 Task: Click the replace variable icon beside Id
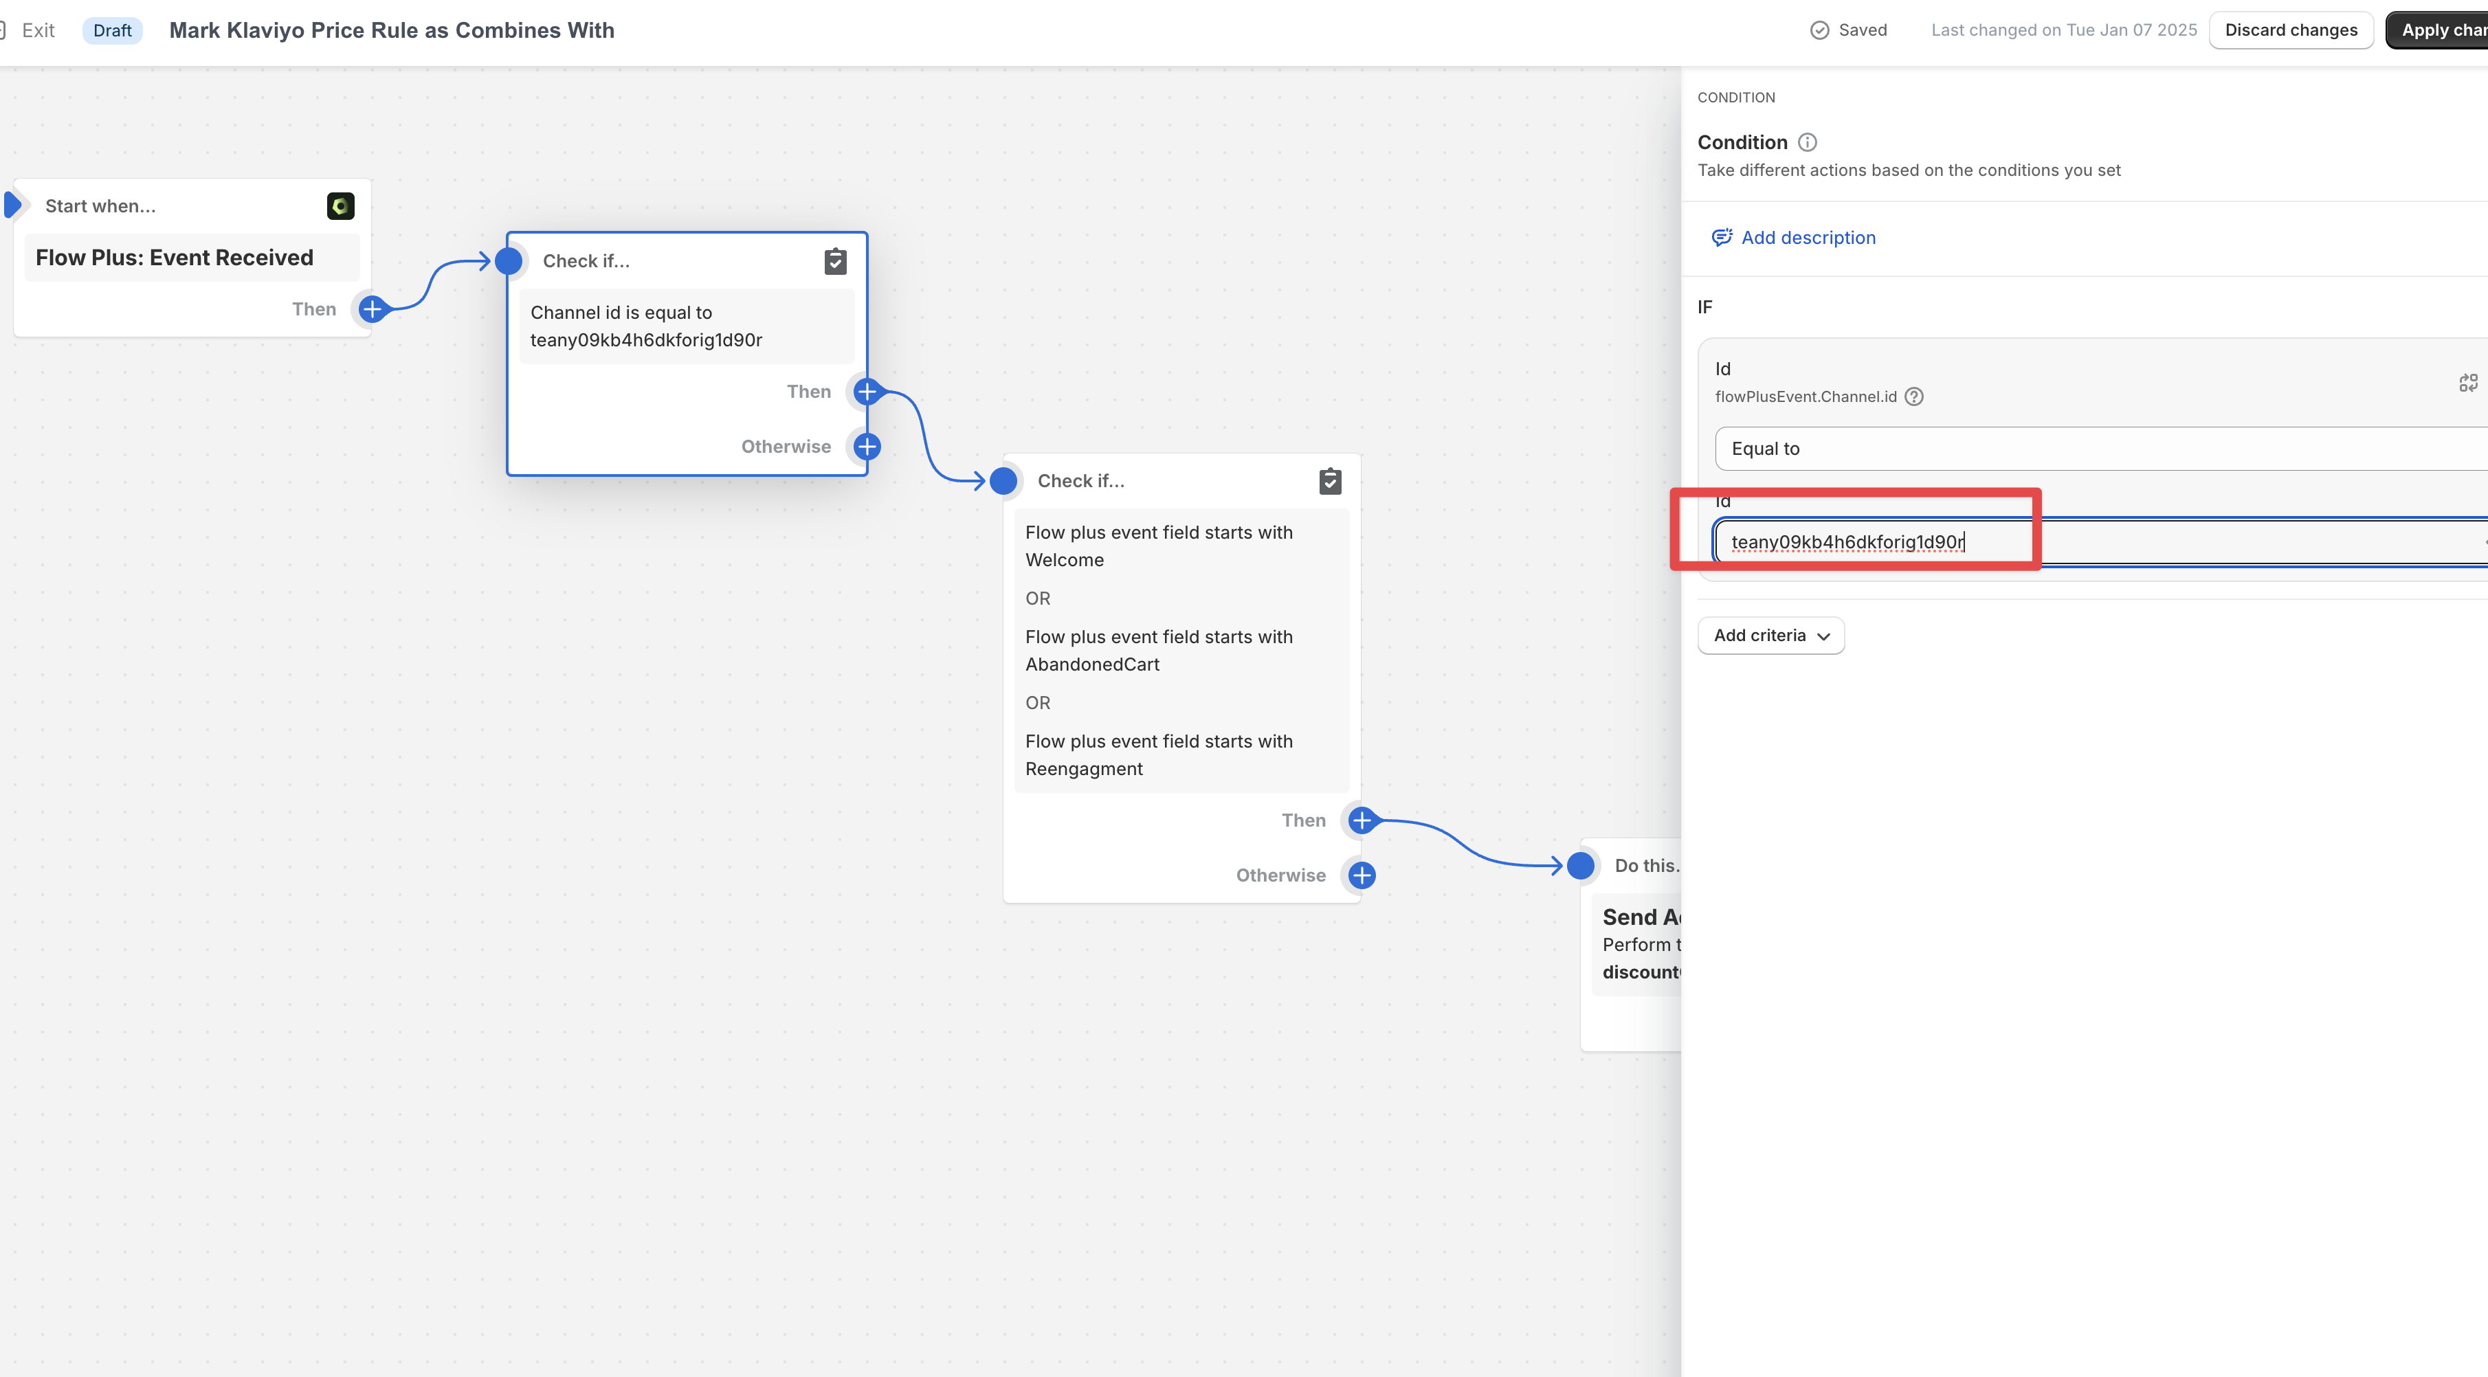pyautogui.click(x=2467, y=383)
